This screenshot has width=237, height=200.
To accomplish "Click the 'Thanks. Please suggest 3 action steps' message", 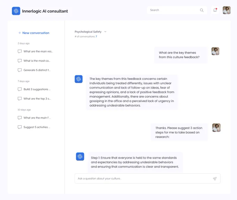I will [x=179, y=132].
